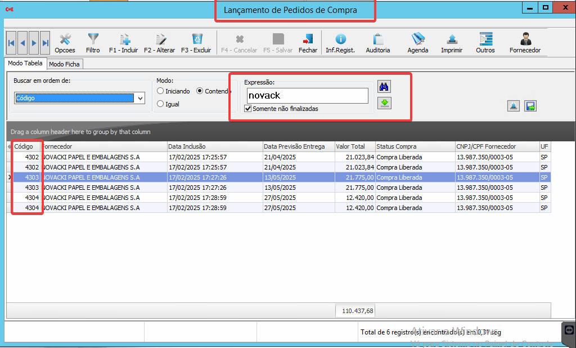Viewport: 576px width, 348px height.
Task: Open the Filtro funnel tool
Action: [93, 40]
